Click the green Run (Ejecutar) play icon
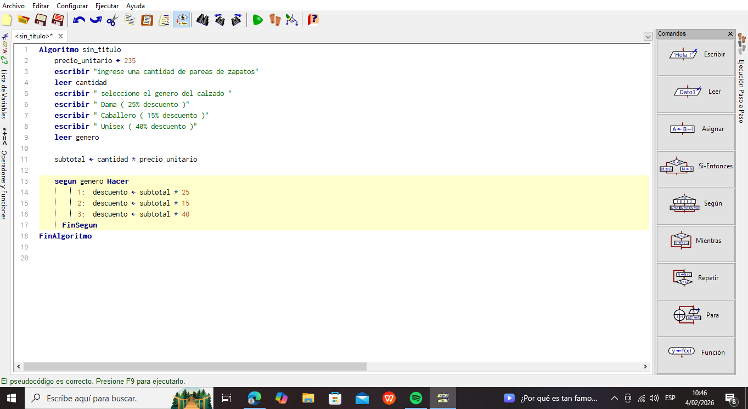This screenshot has height=409, width=748. pyautogui.click(x=257, y=20)
